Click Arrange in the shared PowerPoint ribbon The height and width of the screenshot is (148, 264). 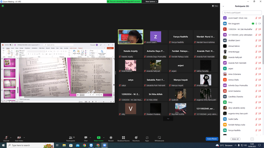click(x=78, y=52)
